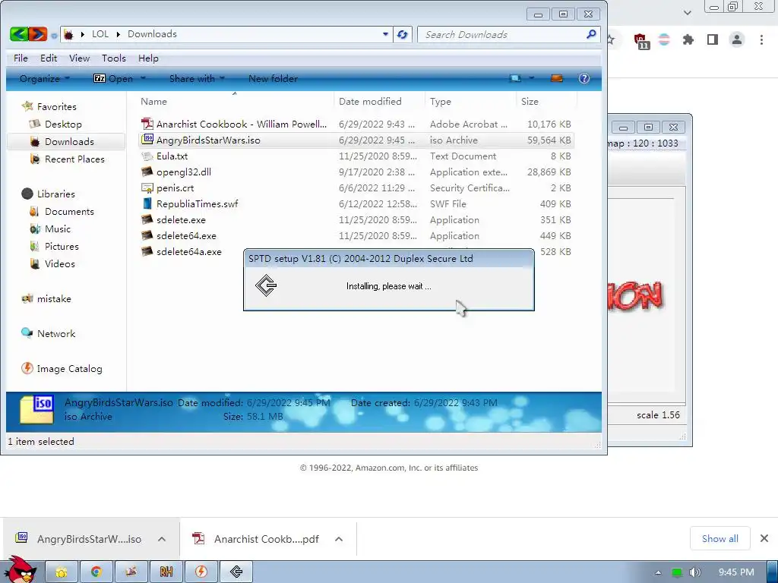Screen dimensions: 778x583
Task: Select Desktop under Favorites
Action: coord(63,124)
